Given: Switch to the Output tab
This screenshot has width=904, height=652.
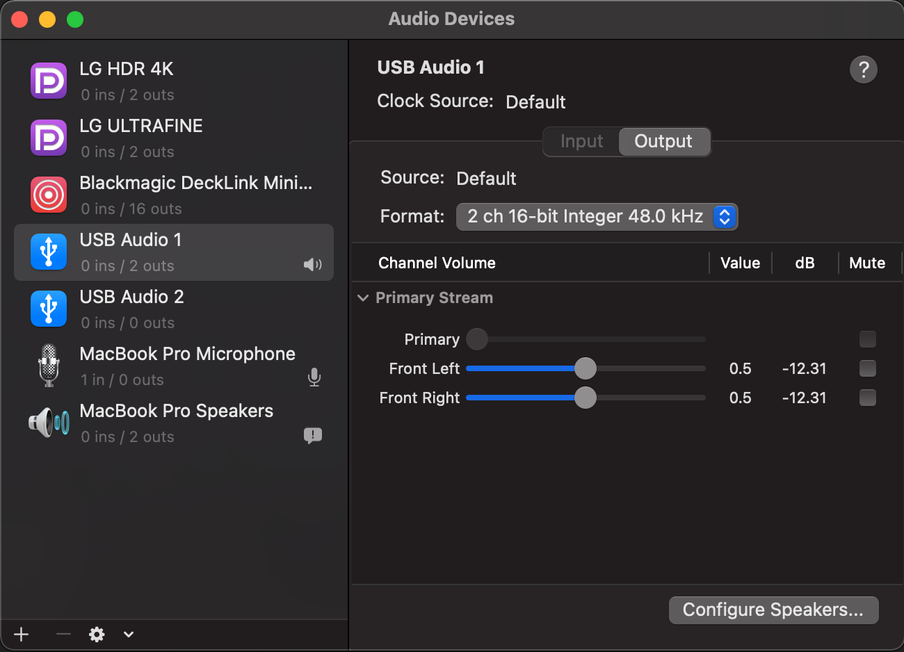Looking at the screenshot, I should tap(663, 142).
